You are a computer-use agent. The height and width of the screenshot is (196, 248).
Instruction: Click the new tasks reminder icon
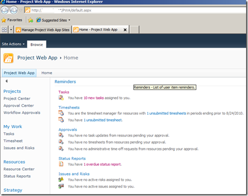click(61, 98)
